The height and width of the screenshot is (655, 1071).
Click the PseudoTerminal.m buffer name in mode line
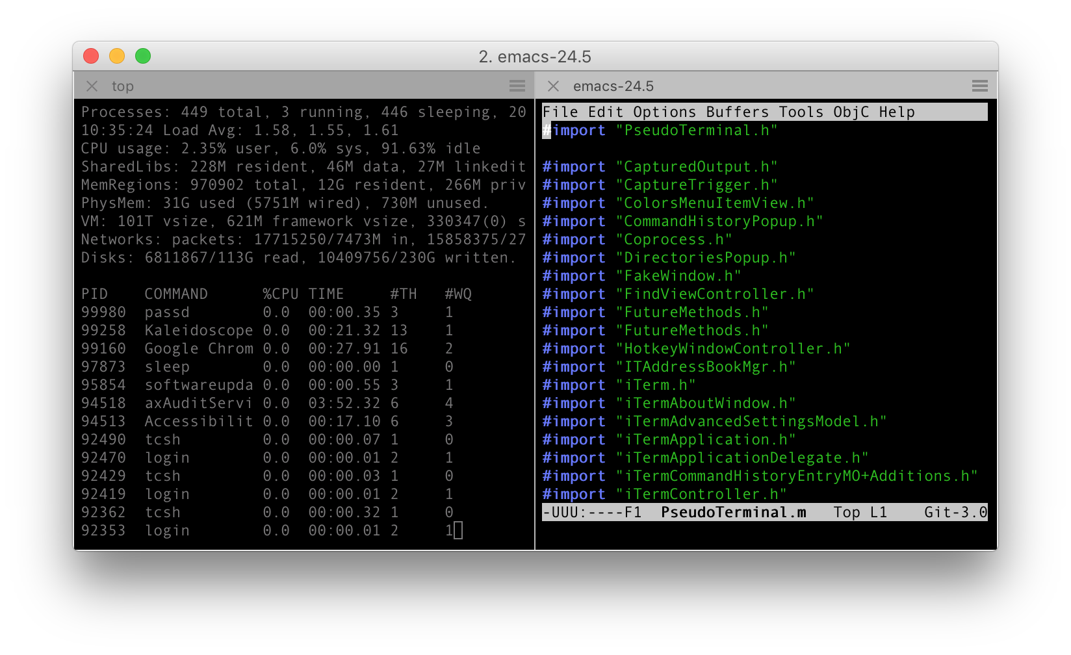tap(733, 513)
